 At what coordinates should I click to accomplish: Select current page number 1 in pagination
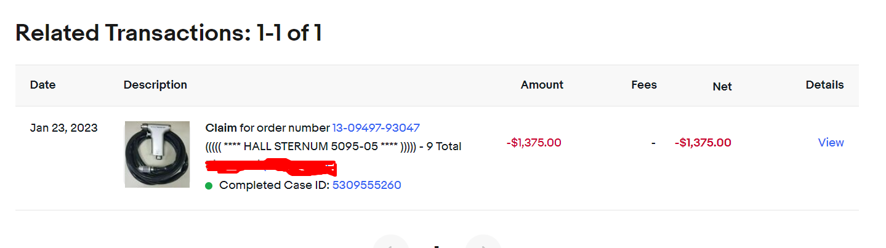(437, 246)
